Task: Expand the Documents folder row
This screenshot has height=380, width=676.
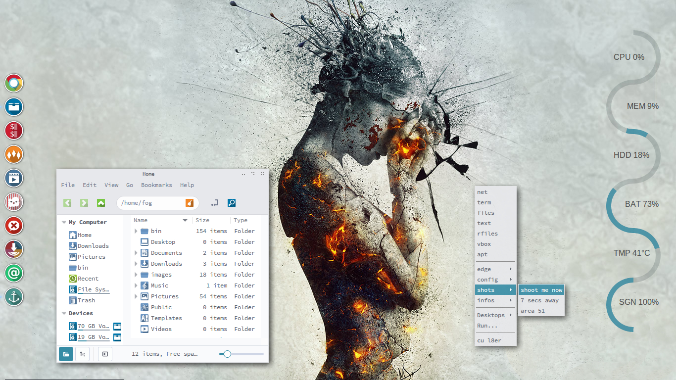Action: pos(136,253)
